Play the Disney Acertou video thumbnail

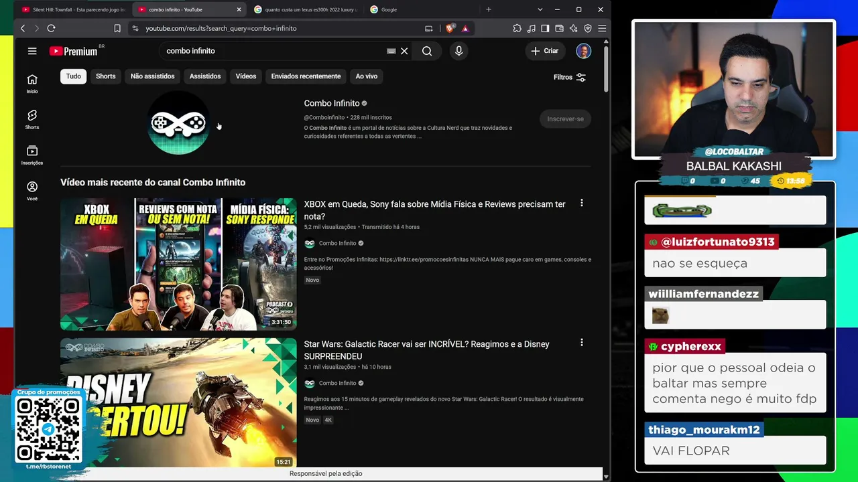[178, 402]
